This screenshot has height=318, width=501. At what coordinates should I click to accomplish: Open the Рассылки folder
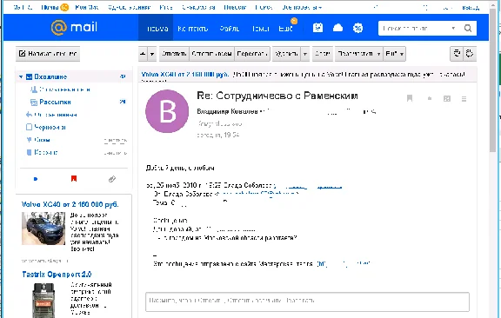(x=55, y=102)
